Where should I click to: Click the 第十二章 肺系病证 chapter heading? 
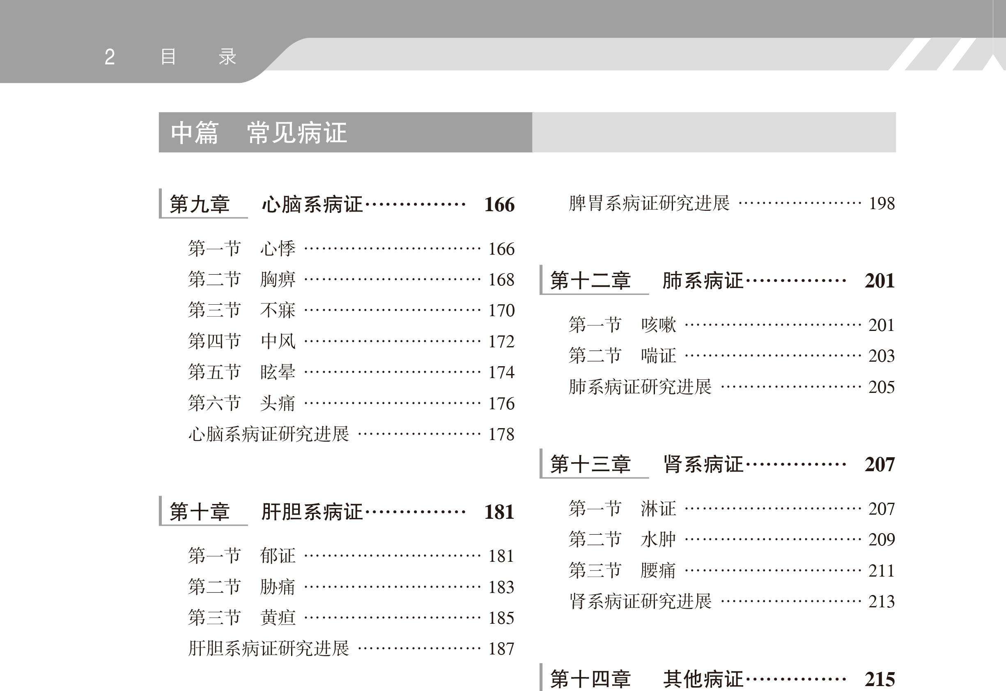702,281
